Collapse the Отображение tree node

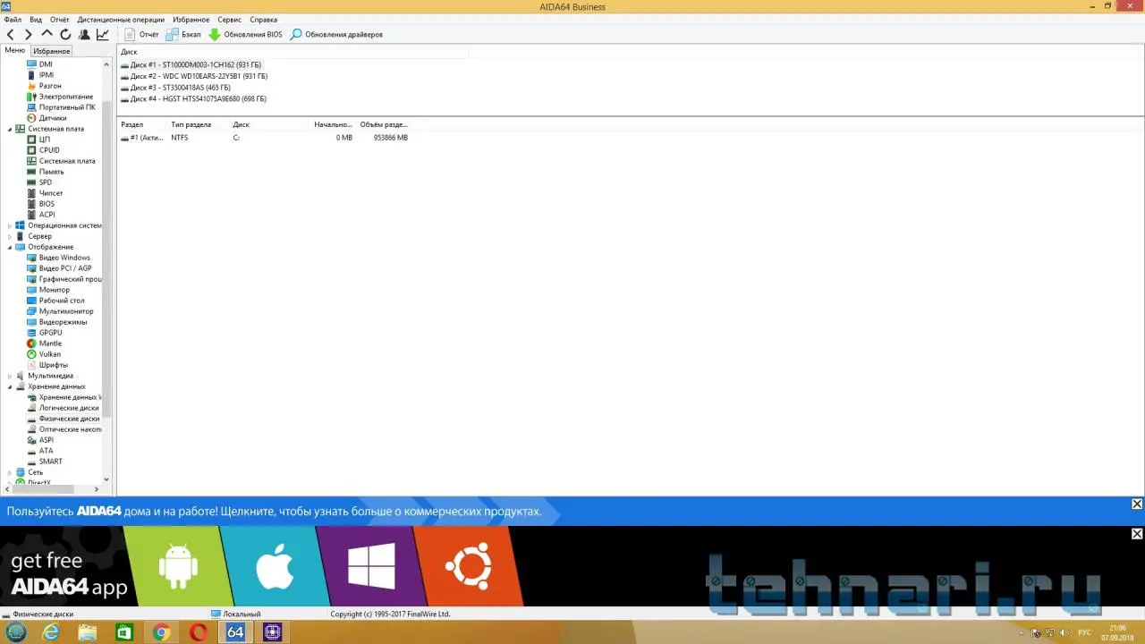tap(10, 247)
